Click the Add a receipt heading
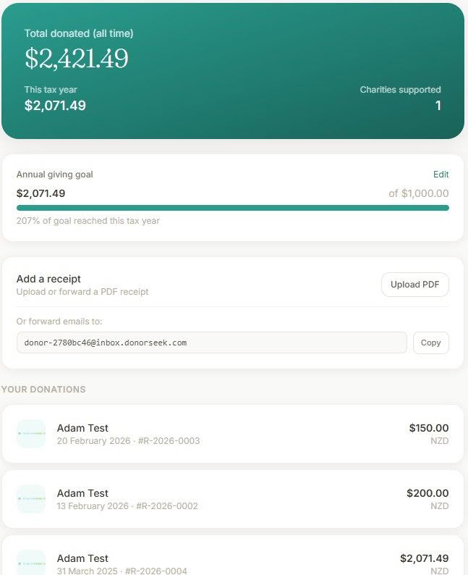Screen dimensions: 468x575 (x=48, y=279)
